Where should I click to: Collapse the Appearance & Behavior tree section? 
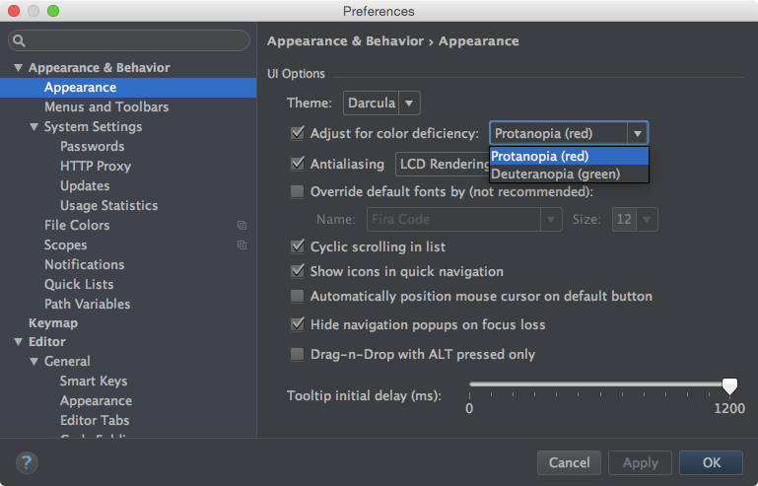pyautogui.click(x=18, y=68)
